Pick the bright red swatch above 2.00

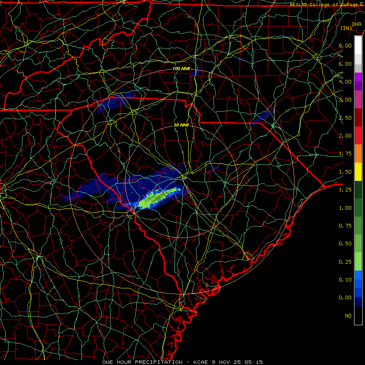pyautogui.click(x=358, y=135)
